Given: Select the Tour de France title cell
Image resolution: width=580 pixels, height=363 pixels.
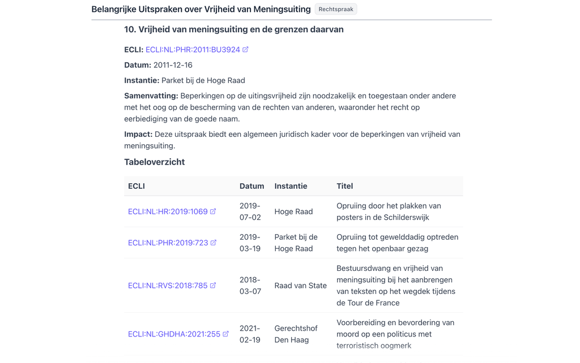Looking at the screenshot, I should coord(395,286).
